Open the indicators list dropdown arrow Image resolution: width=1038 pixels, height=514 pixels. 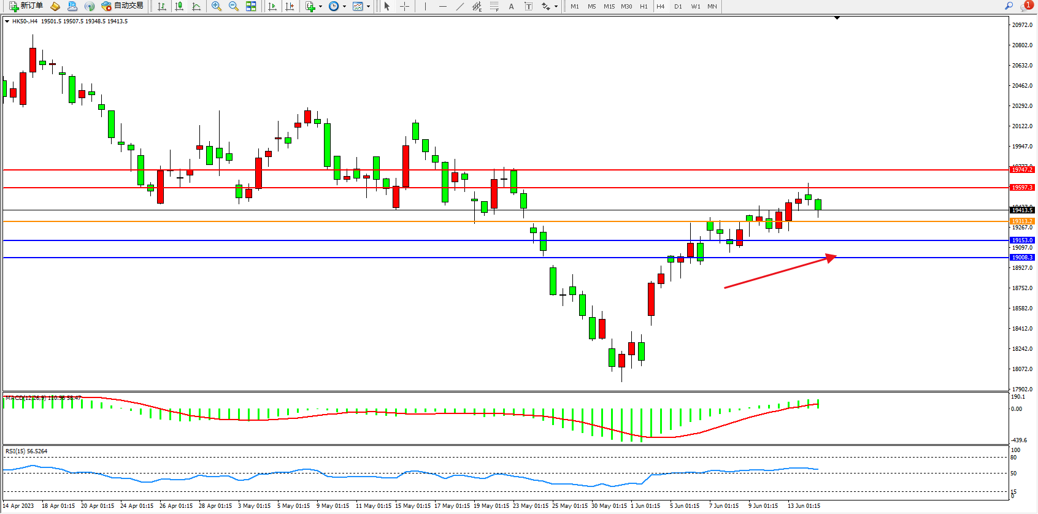click(x=320, y=7)
